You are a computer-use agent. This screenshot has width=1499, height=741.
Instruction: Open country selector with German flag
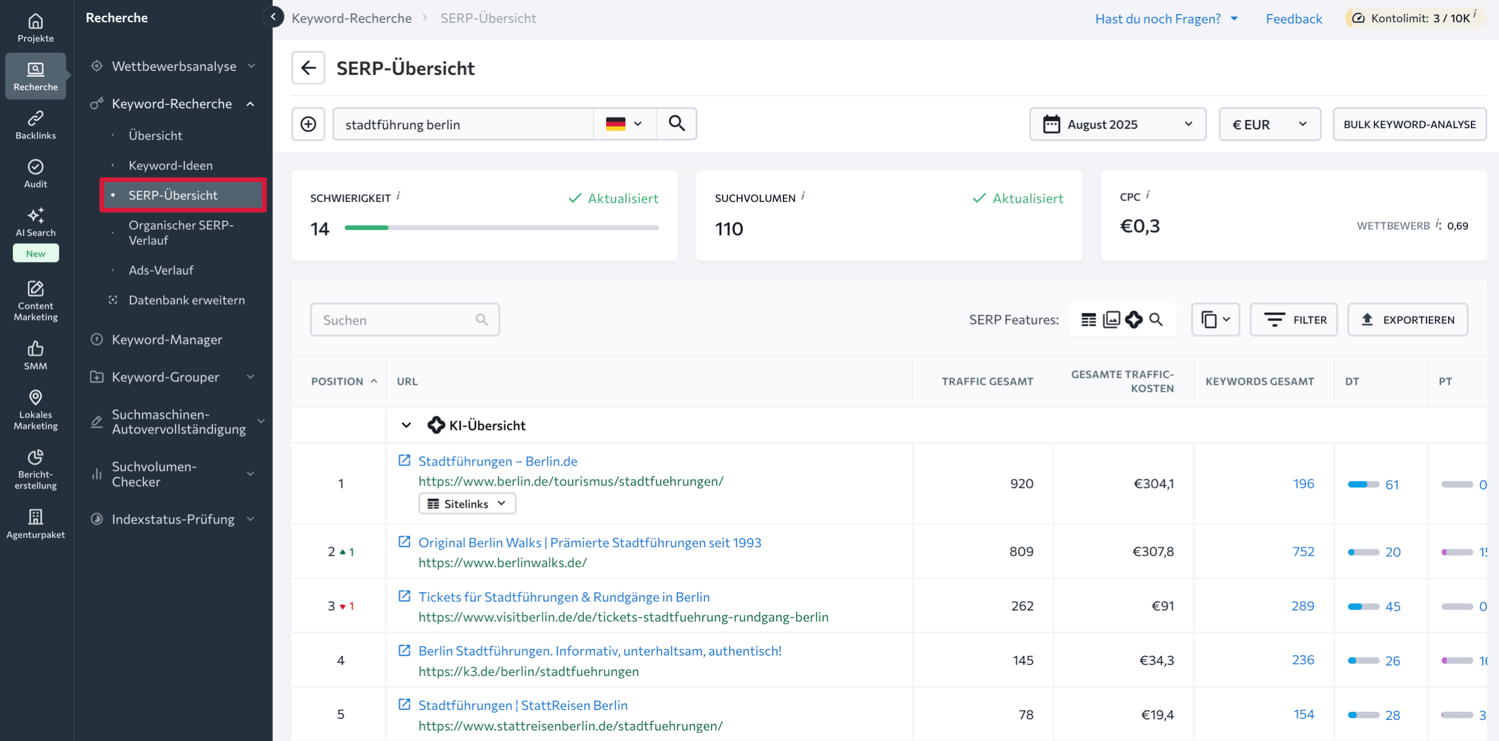click(x=625, y=124)
